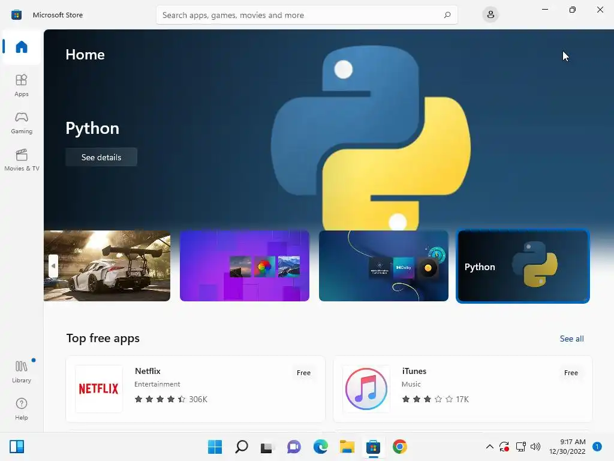Screen dimensions: 614x461
Task: Open the iTunes app card
Action: (x=462, y=389)
